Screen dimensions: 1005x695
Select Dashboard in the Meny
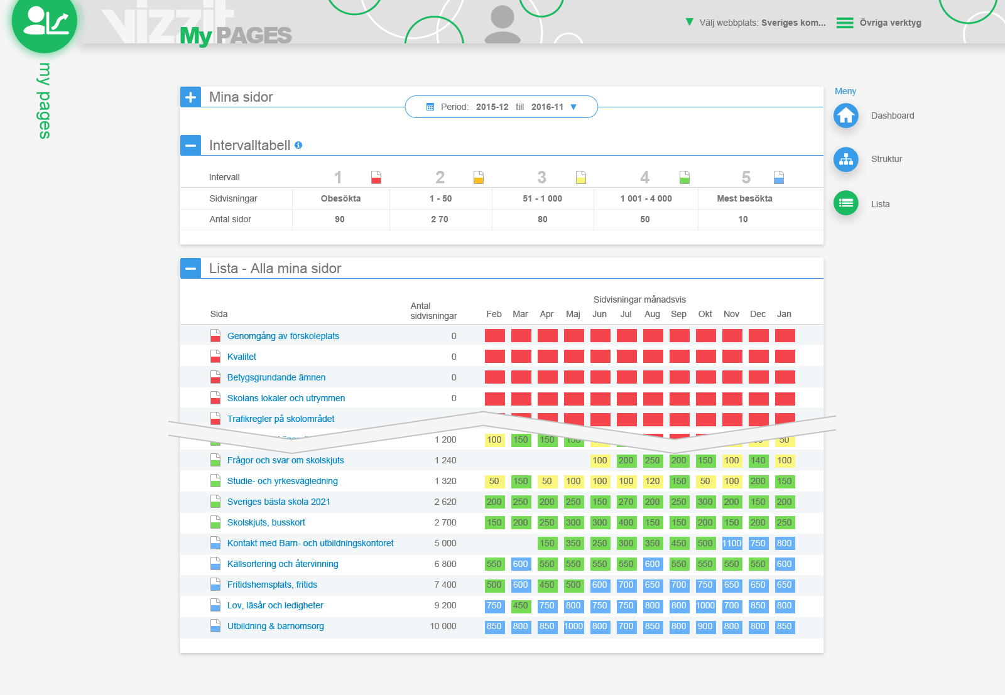(892, 116)
